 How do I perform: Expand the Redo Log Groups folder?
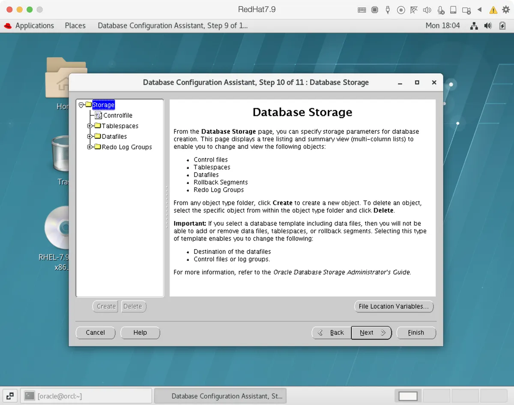point(90,147)
